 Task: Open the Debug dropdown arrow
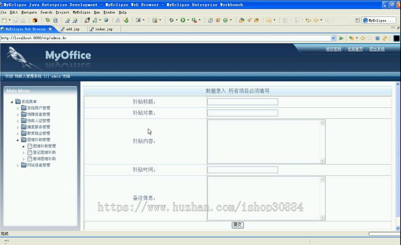[x=176, y=20]
